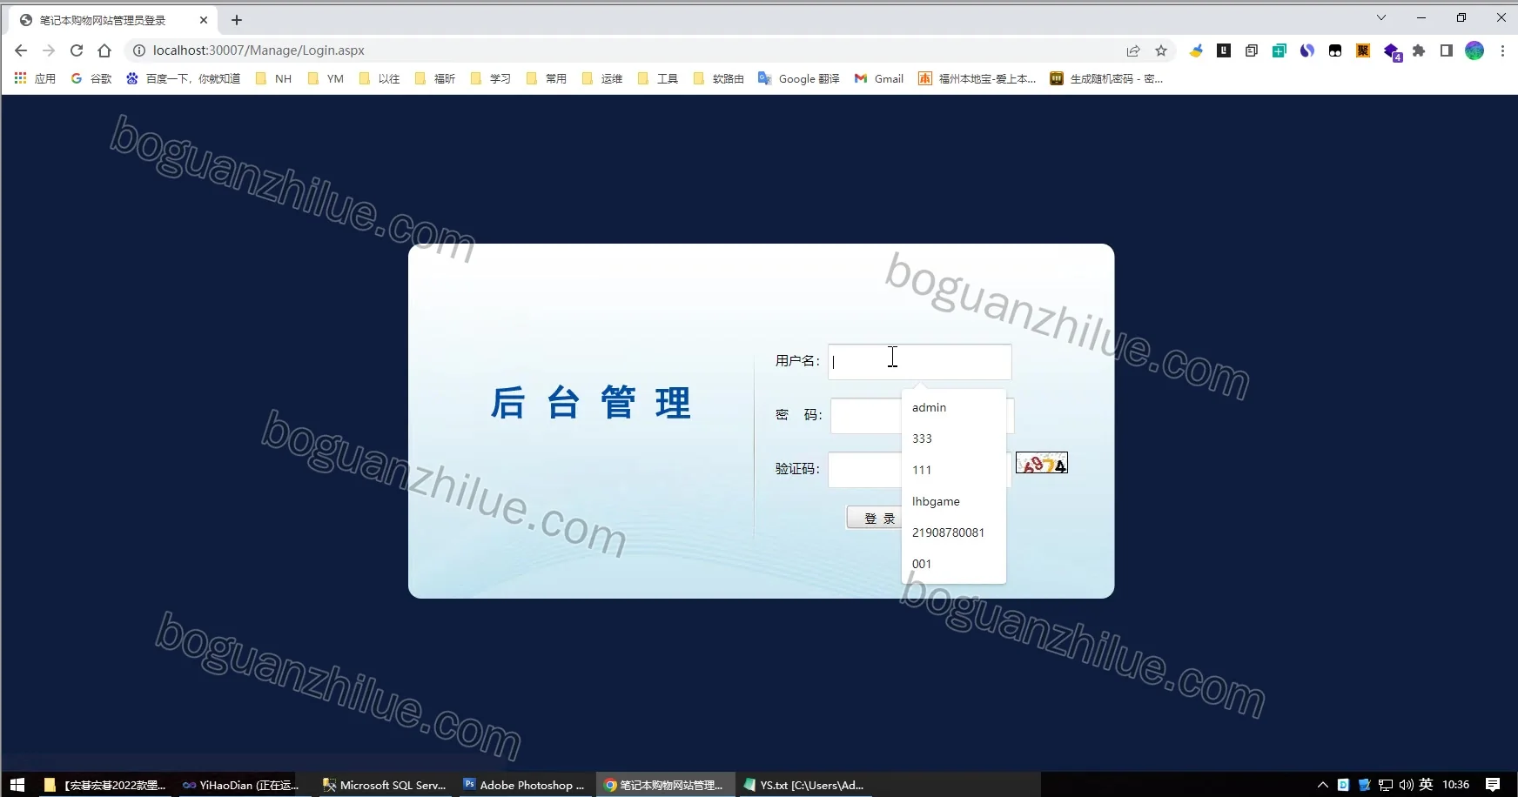Open the notification center icon
The width and height of the screenshot is (1518, 797).
pyautogui.click(x=1493, y=785)
